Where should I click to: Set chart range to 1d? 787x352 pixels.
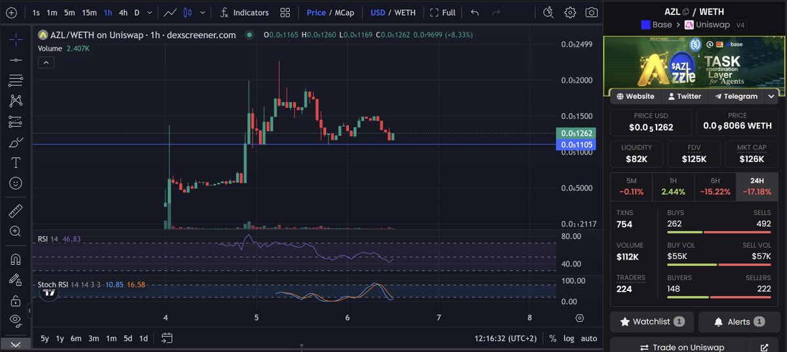click(143, 338)
